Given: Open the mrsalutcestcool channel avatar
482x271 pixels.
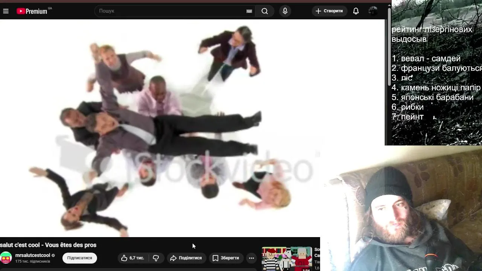Looking at the screenshot, I should click(6, 258).
